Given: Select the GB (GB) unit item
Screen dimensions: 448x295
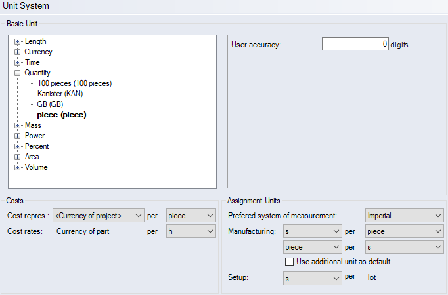Looking at the screenshot, I should [50, 104].
